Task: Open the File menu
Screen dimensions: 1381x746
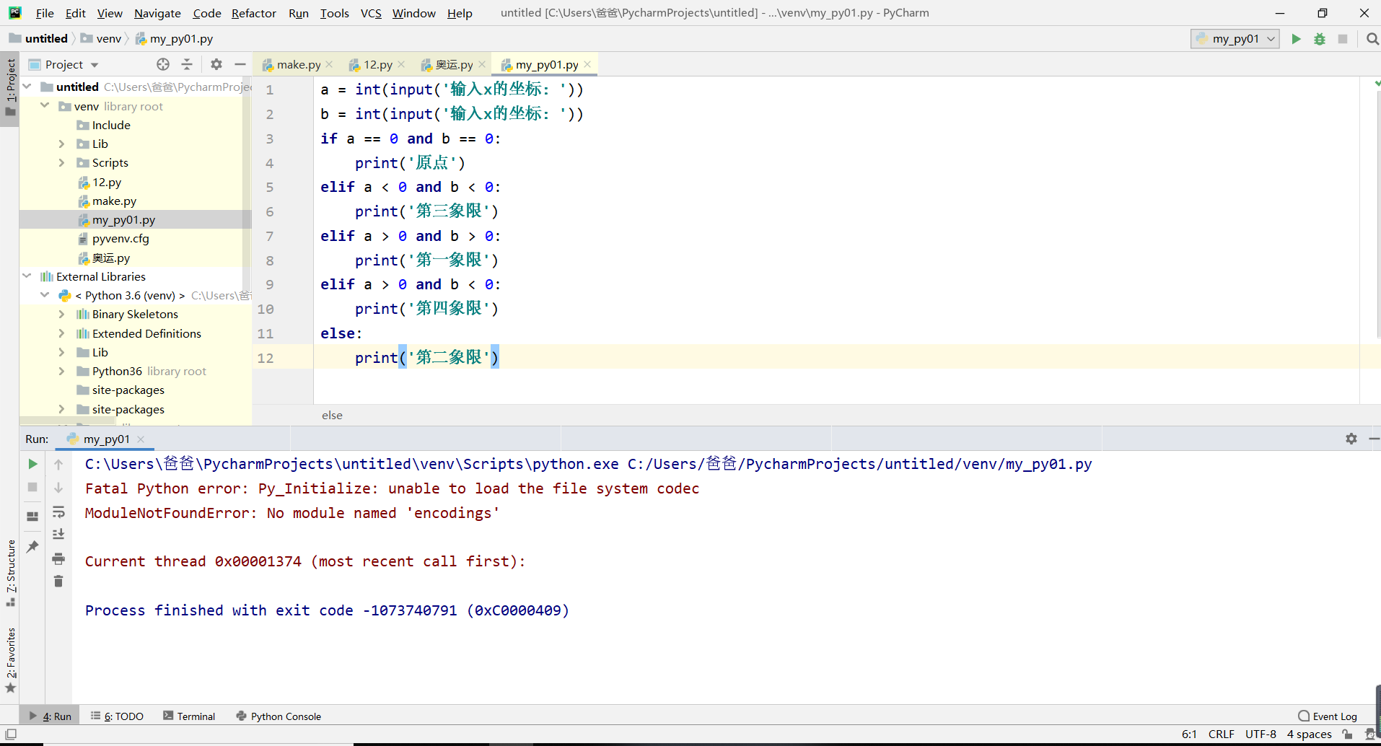Action: tap(45, 13)
